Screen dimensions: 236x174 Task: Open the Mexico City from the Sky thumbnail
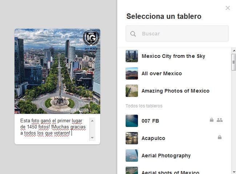point(132,56)
